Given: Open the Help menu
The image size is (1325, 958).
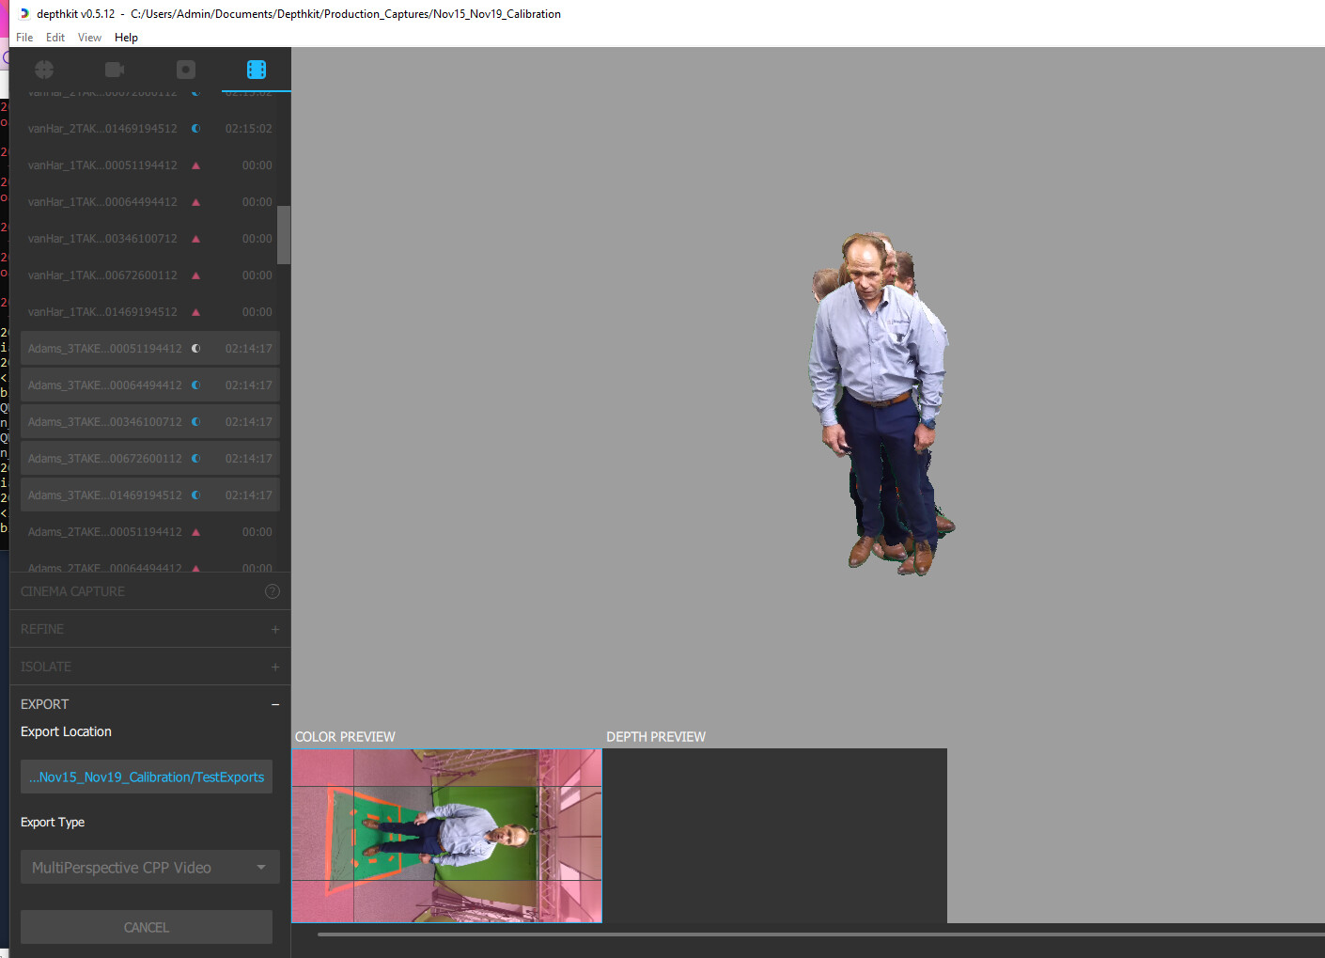Looking at the screenshot, I should pos(126,38).
